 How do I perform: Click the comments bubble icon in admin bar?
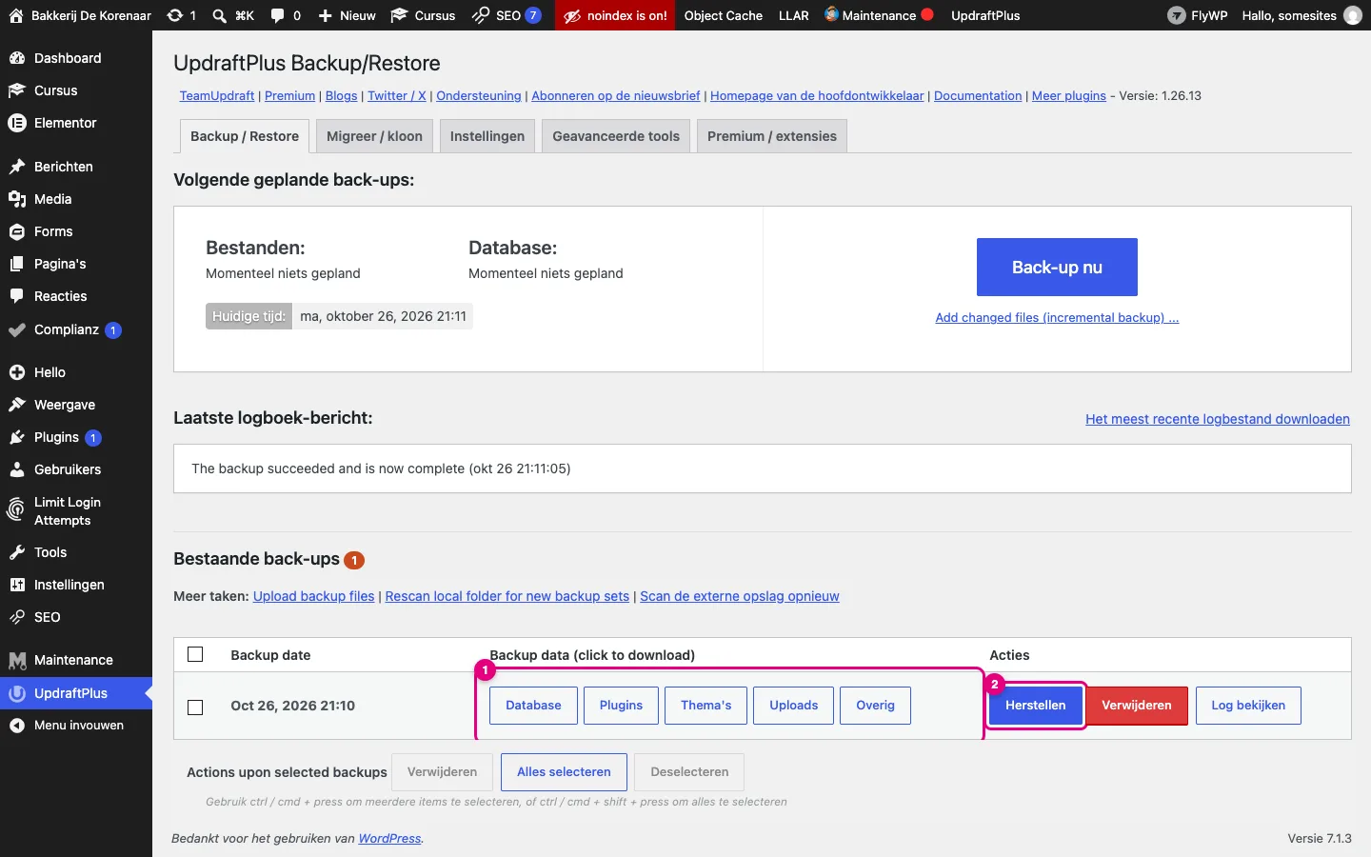click(x=277, y=15)
